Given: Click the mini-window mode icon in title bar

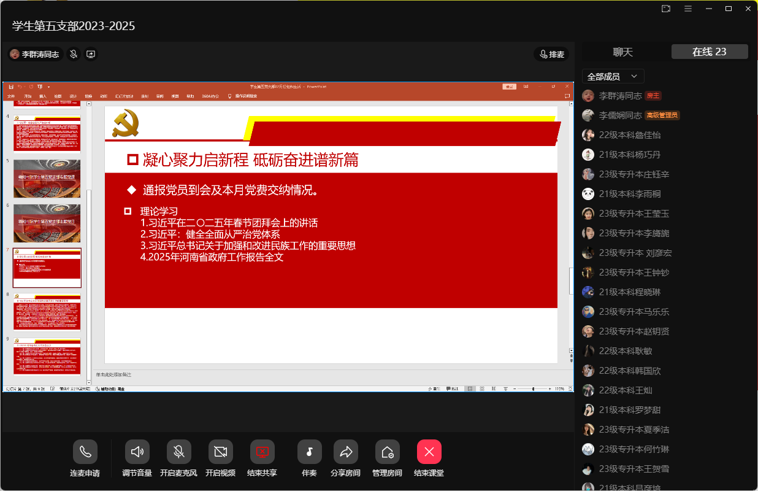Looking at the screenshot, I should pos(666,9).
